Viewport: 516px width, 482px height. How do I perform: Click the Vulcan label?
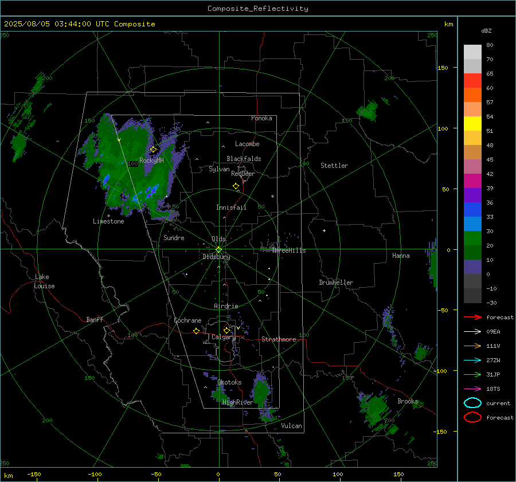(291, 426)
